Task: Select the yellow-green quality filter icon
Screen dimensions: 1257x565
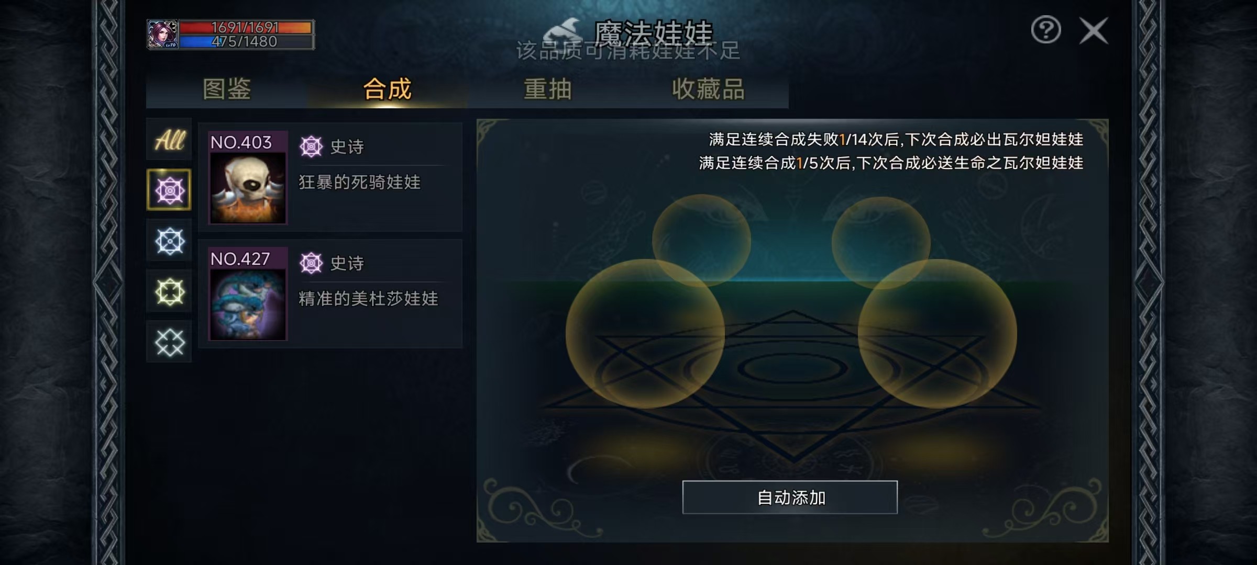Action: coord(169,291)
